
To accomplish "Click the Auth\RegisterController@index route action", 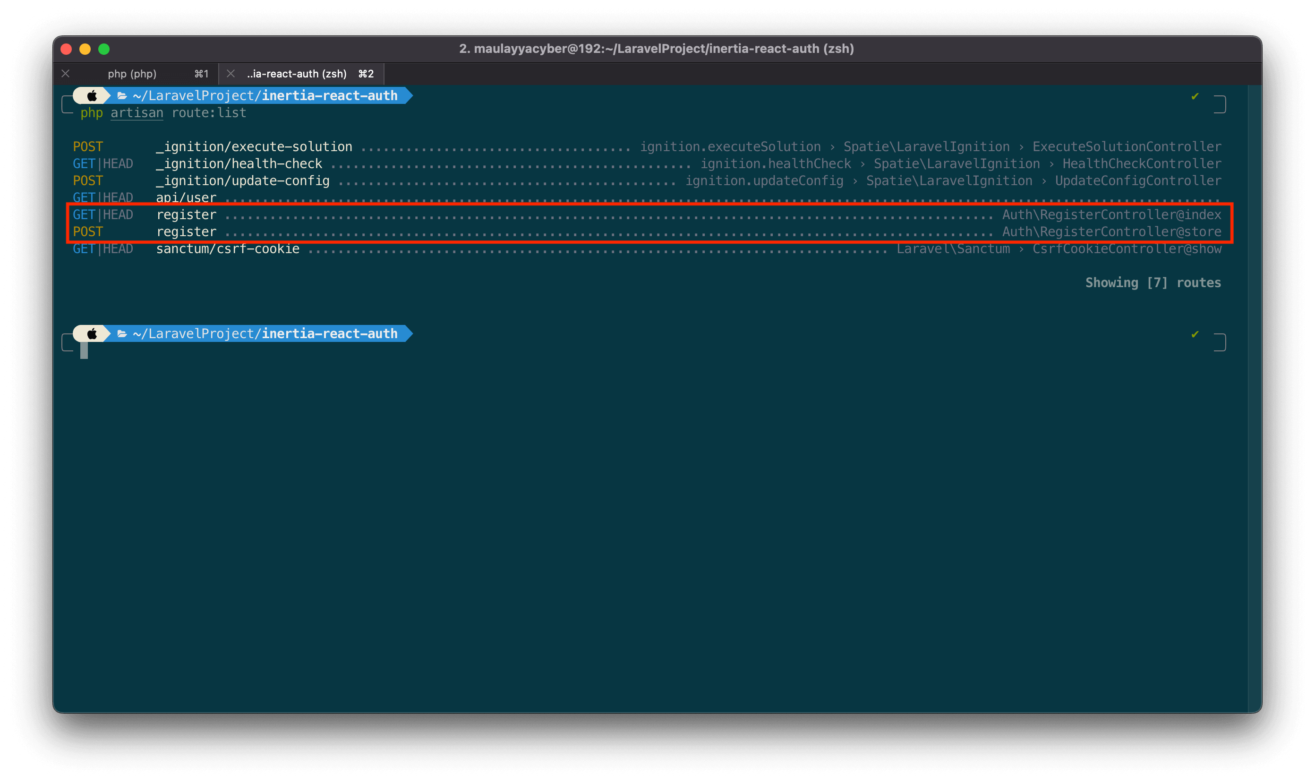I will [1111, 215].
